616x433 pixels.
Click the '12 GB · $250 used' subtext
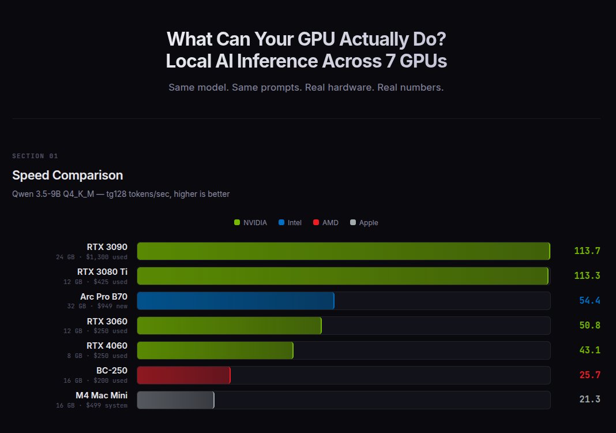pos(96,331)
